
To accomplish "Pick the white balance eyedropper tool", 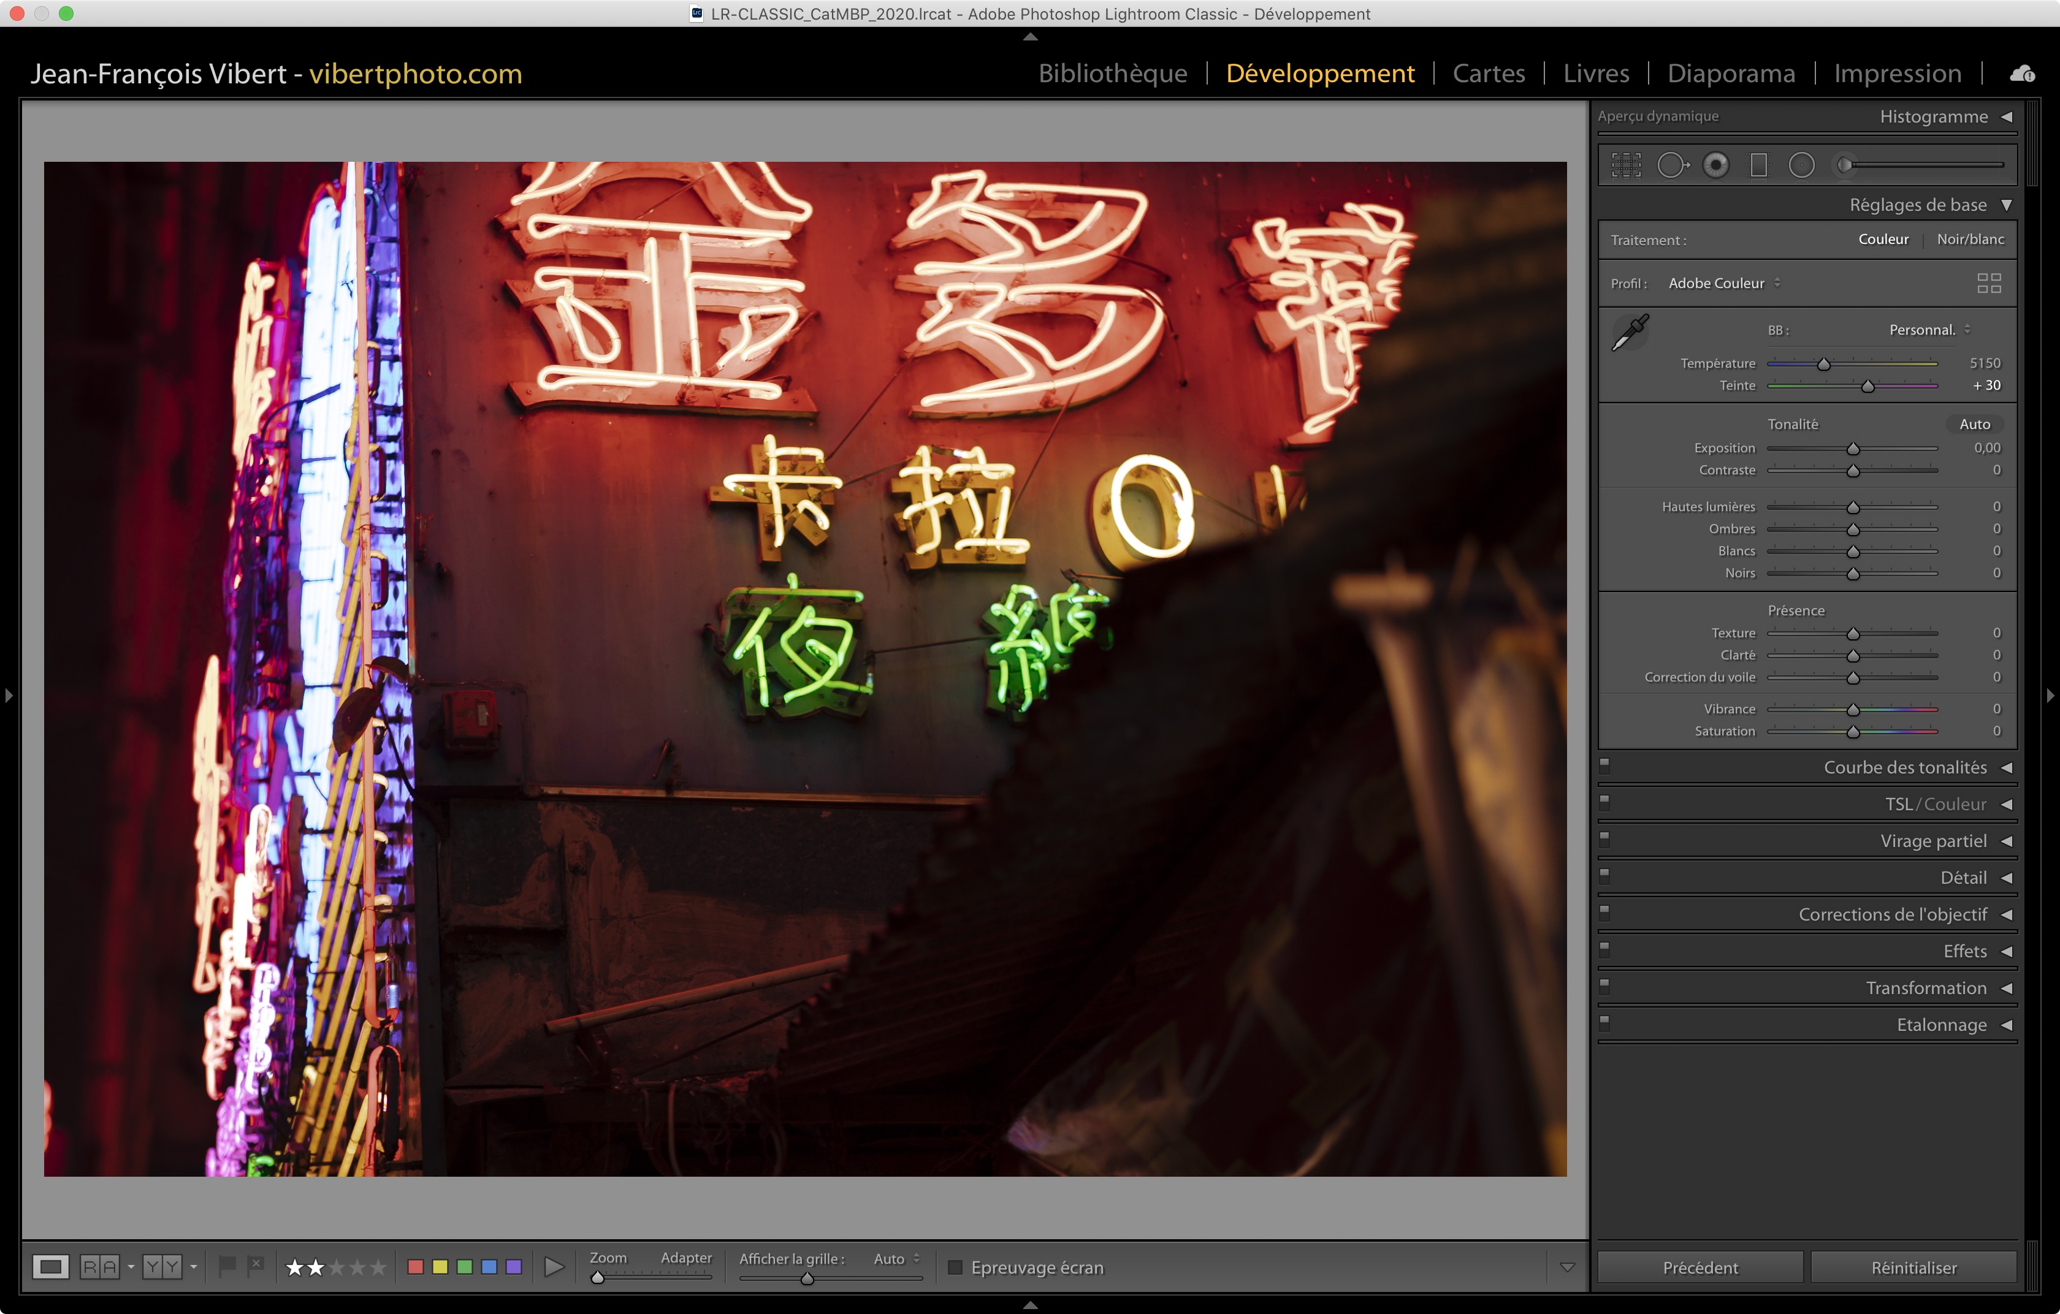I will [1630, 333].
